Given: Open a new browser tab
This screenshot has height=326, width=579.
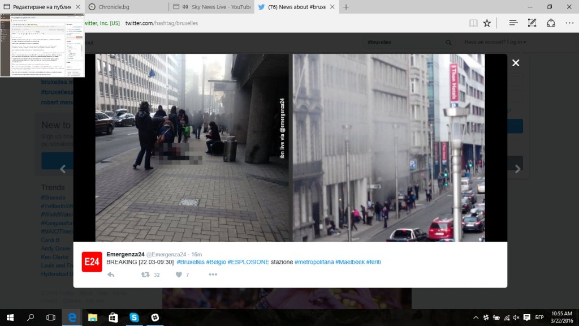Looking at the screenshot, I should (x=345, y=7).
